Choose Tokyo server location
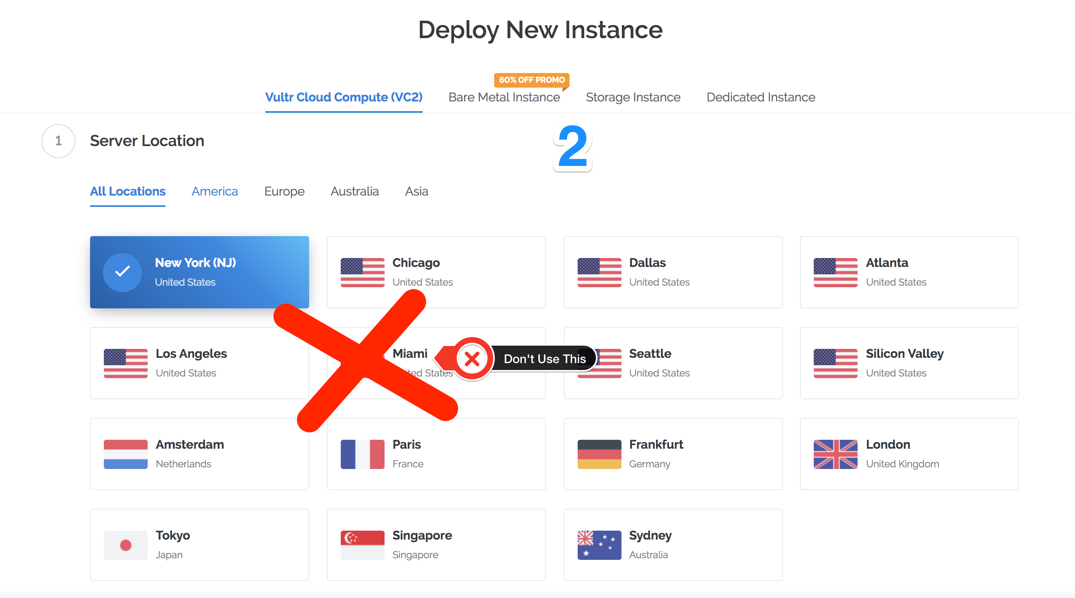 (x=200, y=545)
